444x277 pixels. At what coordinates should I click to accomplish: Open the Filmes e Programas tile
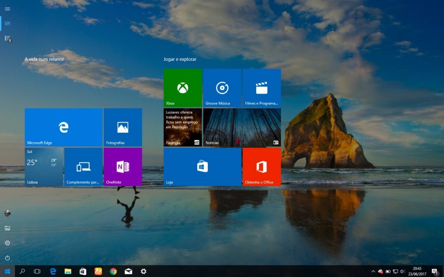coord(261,88)
